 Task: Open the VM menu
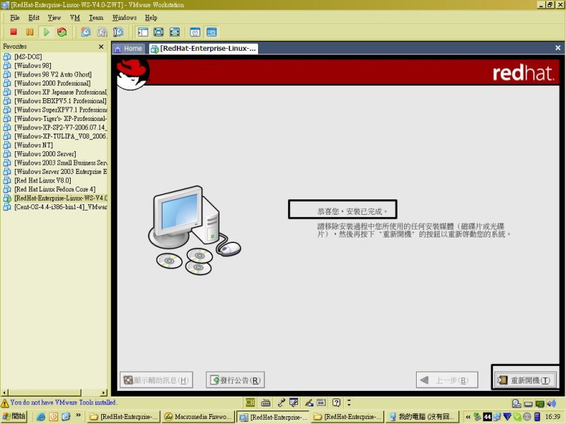tap(75, 18)
